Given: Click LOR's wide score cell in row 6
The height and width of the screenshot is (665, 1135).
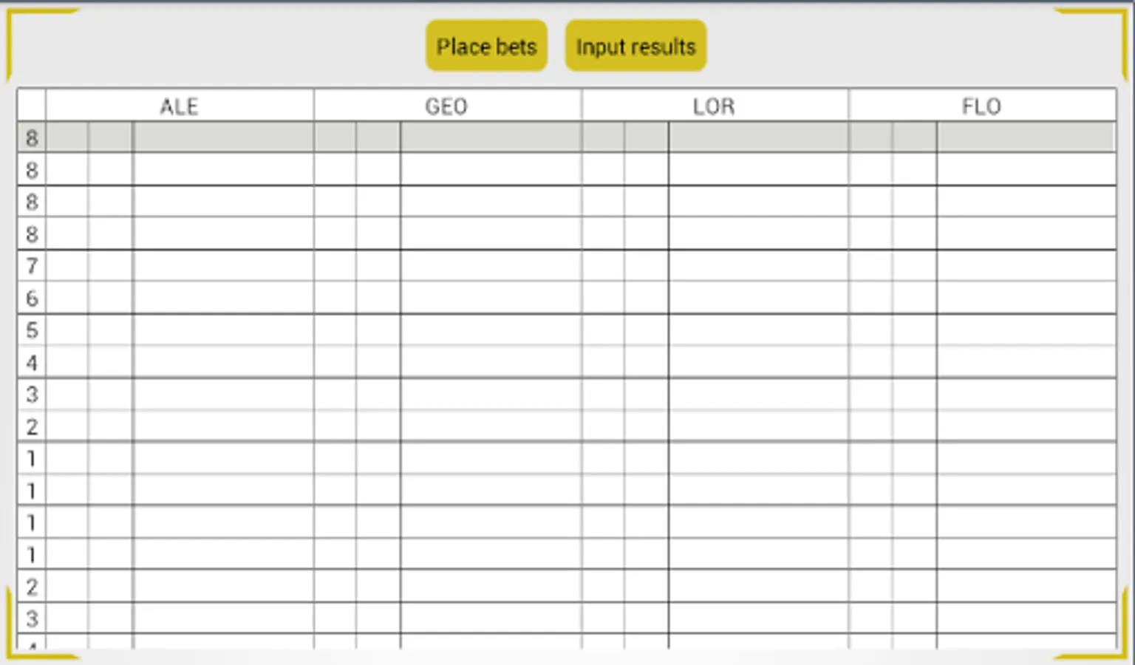Looking at the screenshot, I should [x=758, y=299].
